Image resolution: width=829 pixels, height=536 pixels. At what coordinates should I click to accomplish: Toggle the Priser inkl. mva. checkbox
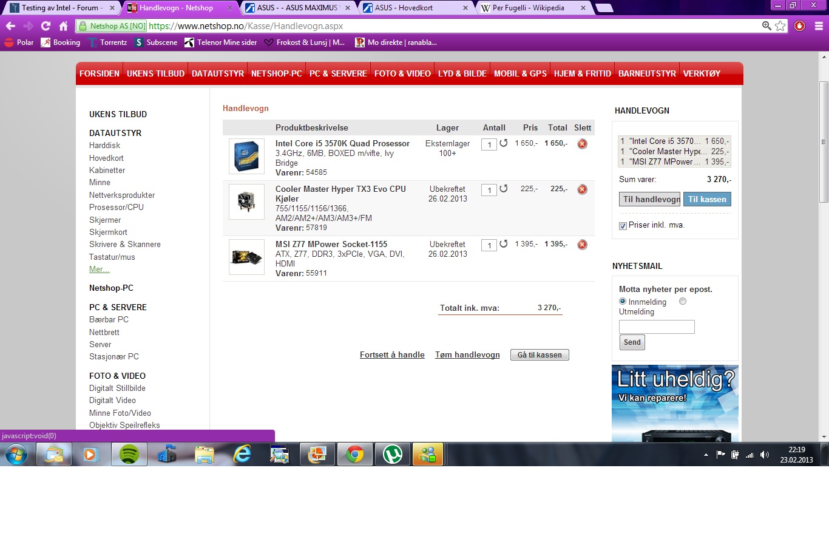(623, 226)
